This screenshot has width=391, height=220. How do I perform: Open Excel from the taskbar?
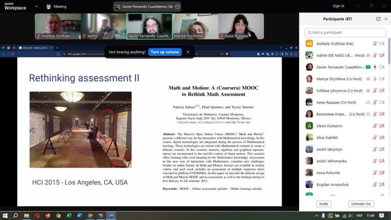point(69,215)
